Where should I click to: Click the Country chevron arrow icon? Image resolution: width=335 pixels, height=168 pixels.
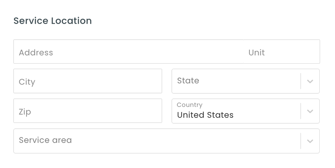point(310,111)
